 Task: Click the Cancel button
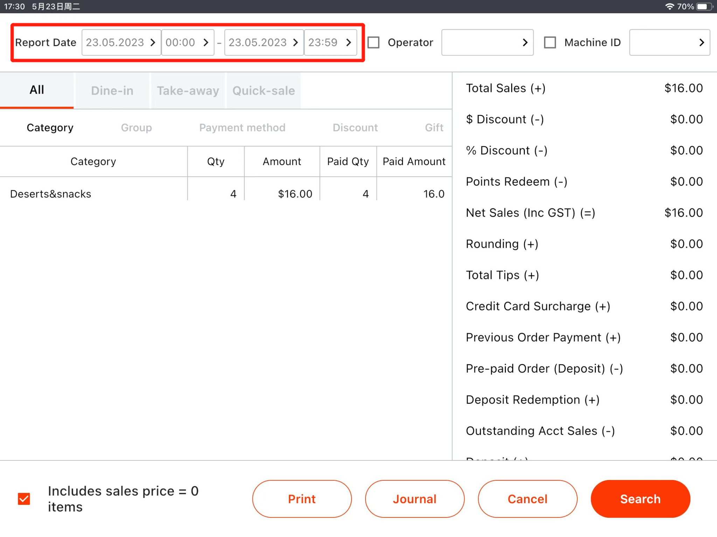(527, 499)
